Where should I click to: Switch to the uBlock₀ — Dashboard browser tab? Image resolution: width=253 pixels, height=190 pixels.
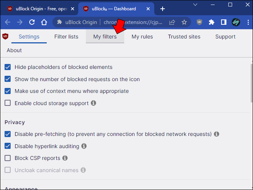pyautogui.click(x=116, y=9)
